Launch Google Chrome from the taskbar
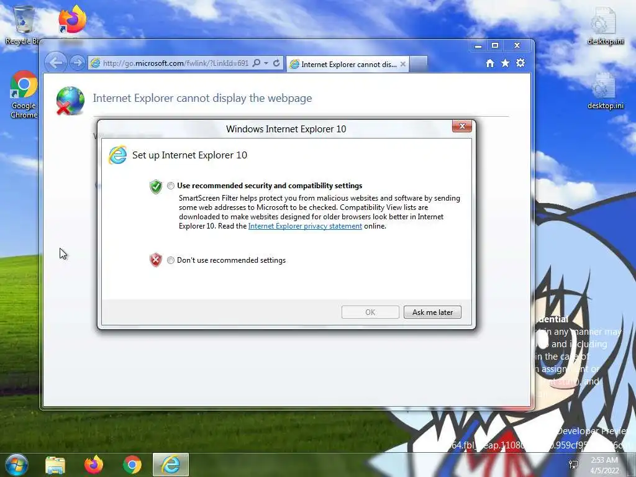This screenshot has height=477, width=636. (132, 465)
